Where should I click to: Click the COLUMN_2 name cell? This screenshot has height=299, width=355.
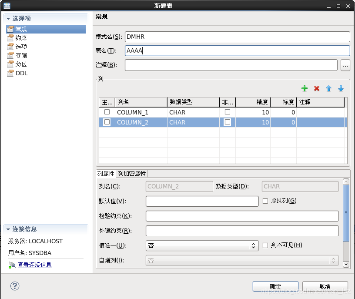(x=141, y=122)
